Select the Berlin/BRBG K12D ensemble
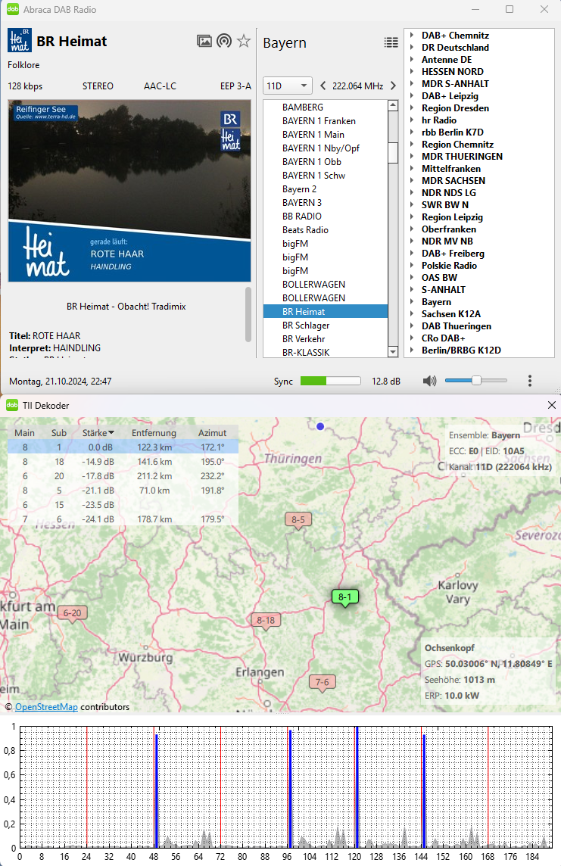 pos(461,350)
